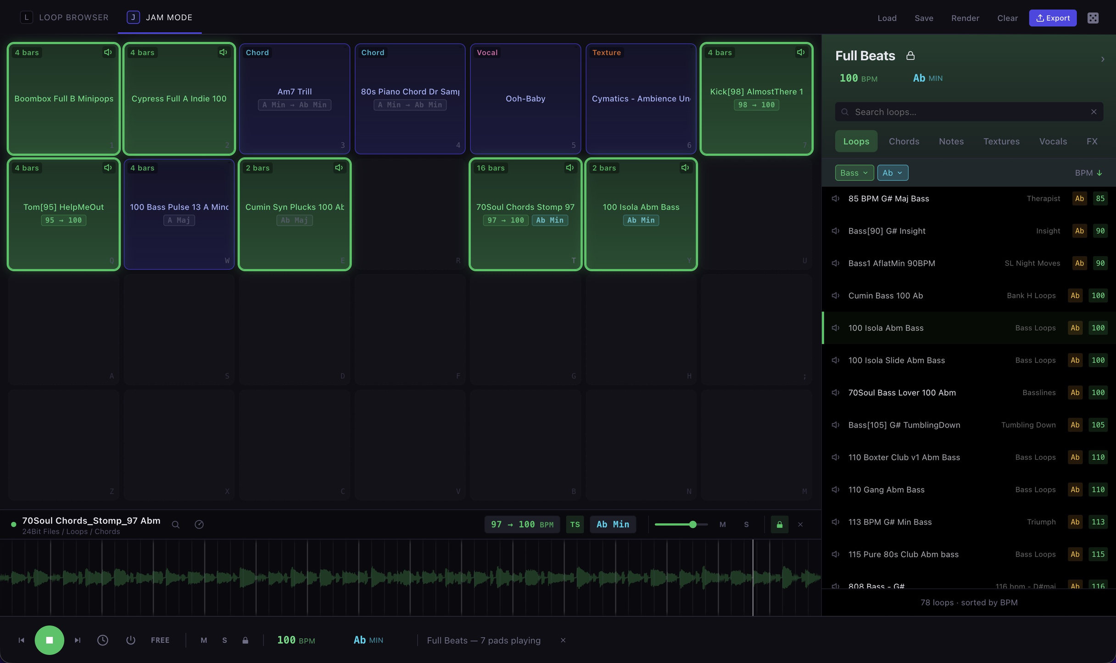Click the Render button
1116x663 pixels.
pyautogui.click(x=965, y=18)
